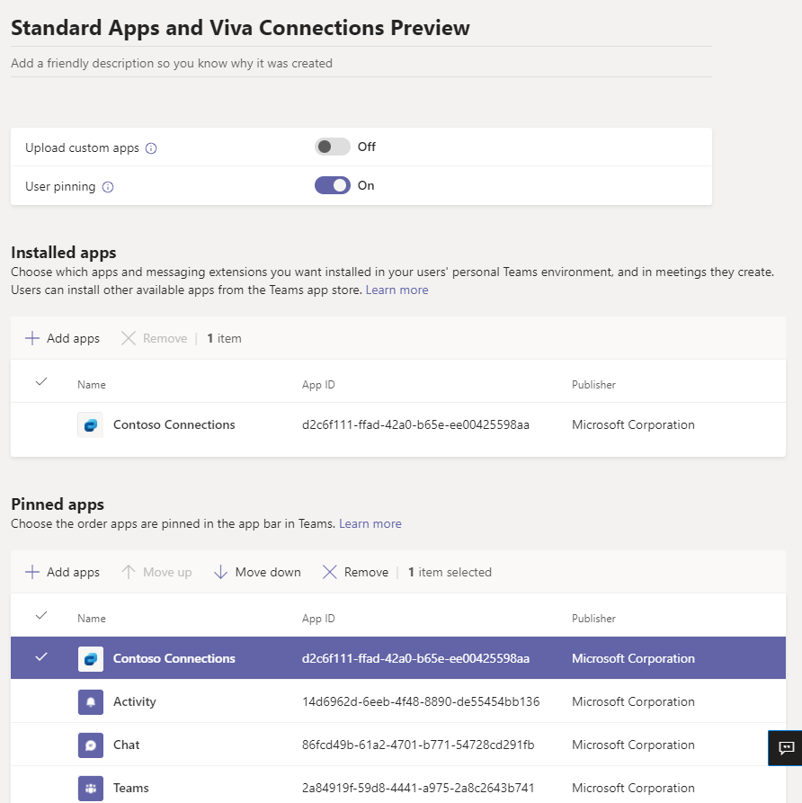Click the policy description input field
Screen dimensions: 802x803
coord(360,64)
